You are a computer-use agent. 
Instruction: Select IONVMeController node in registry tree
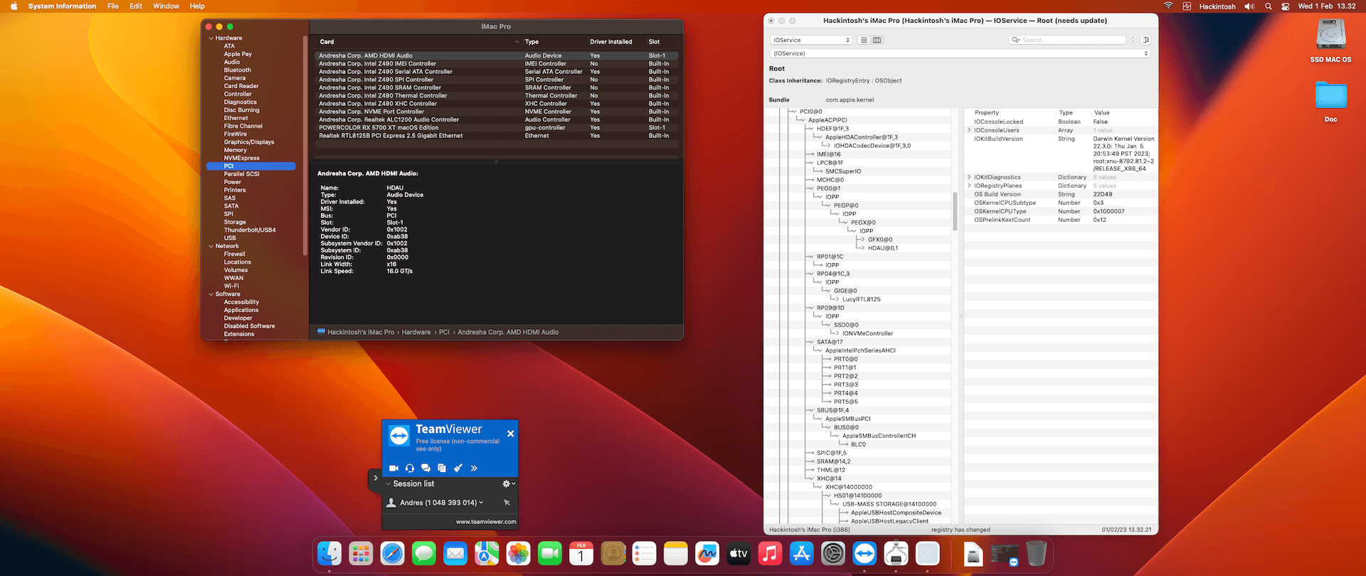point(867,334)
